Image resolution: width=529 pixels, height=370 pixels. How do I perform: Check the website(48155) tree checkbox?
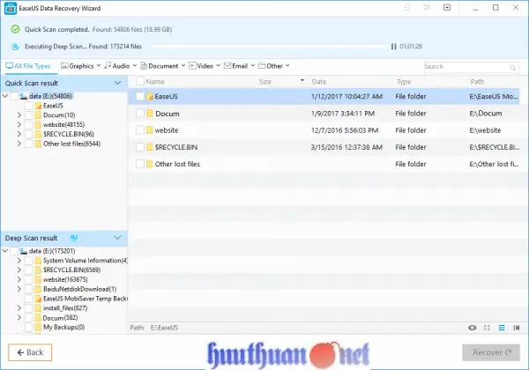point(28,125)
